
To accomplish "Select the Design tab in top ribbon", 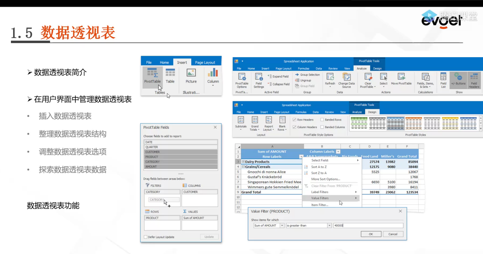I will point(377,68).
